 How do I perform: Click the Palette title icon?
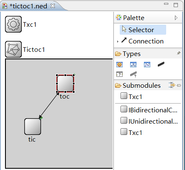click(x=118, y=18)
